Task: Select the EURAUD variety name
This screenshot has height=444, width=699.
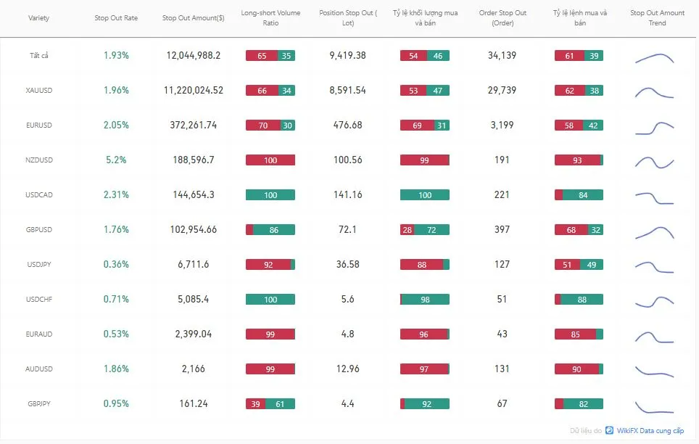Action: coord(38,334)
